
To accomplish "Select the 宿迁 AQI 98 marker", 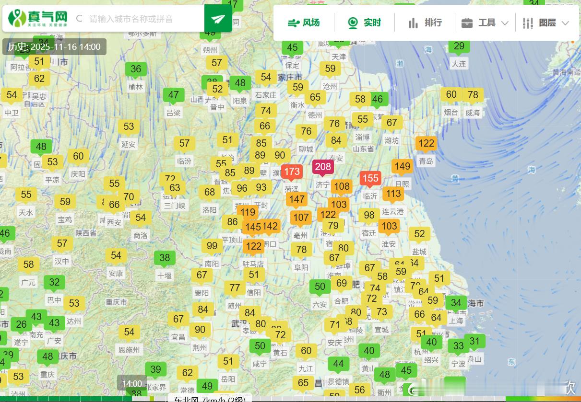I will (369, 216).
